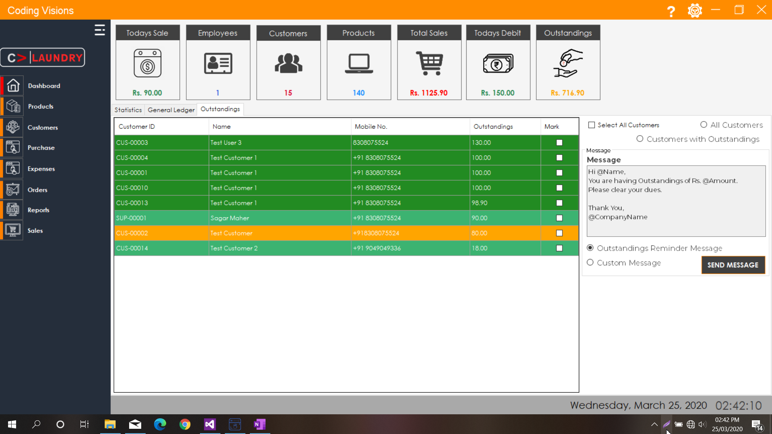772x434 pixels.
Task: Mark customer CUS-00003 checkbox
Action: [x=559, y=142]
